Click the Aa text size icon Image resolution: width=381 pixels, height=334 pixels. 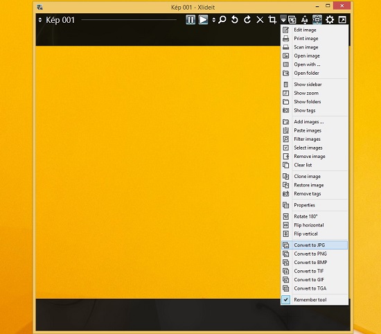coord(305,19)
